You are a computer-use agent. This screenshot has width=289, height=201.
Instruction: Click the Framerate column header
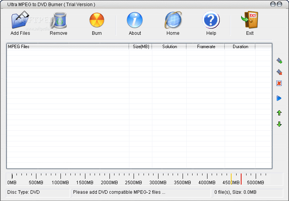[206, 47]
